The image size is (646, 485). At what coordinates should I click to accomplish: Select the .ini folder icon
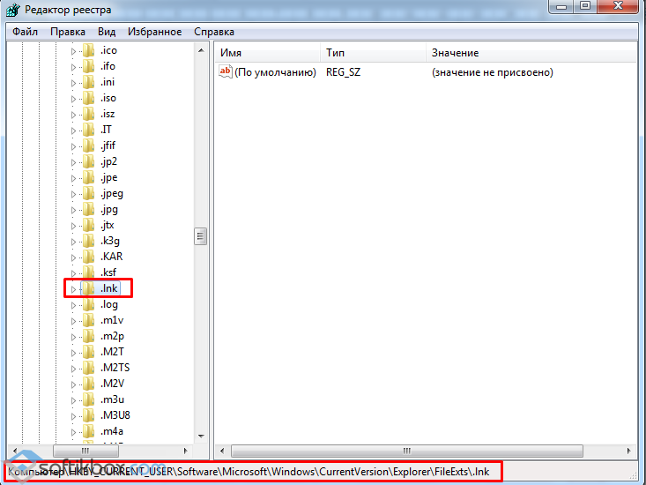coord(88,82)
